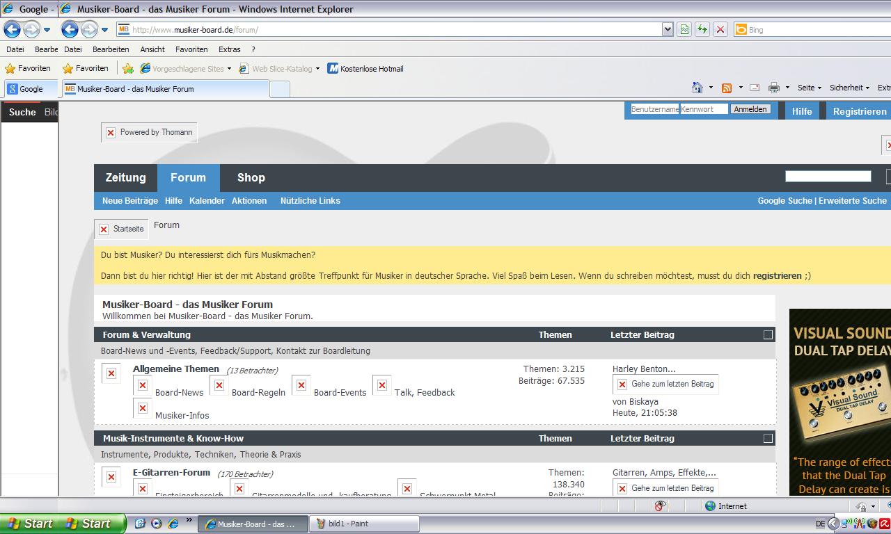Switch to the Google browser tab

(x=31, y=89)
